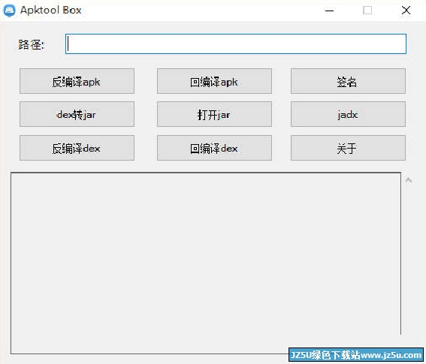This screenshot has height=364, width=426.
Task: Click the log scrollbar up arrow
Action: 408,181
